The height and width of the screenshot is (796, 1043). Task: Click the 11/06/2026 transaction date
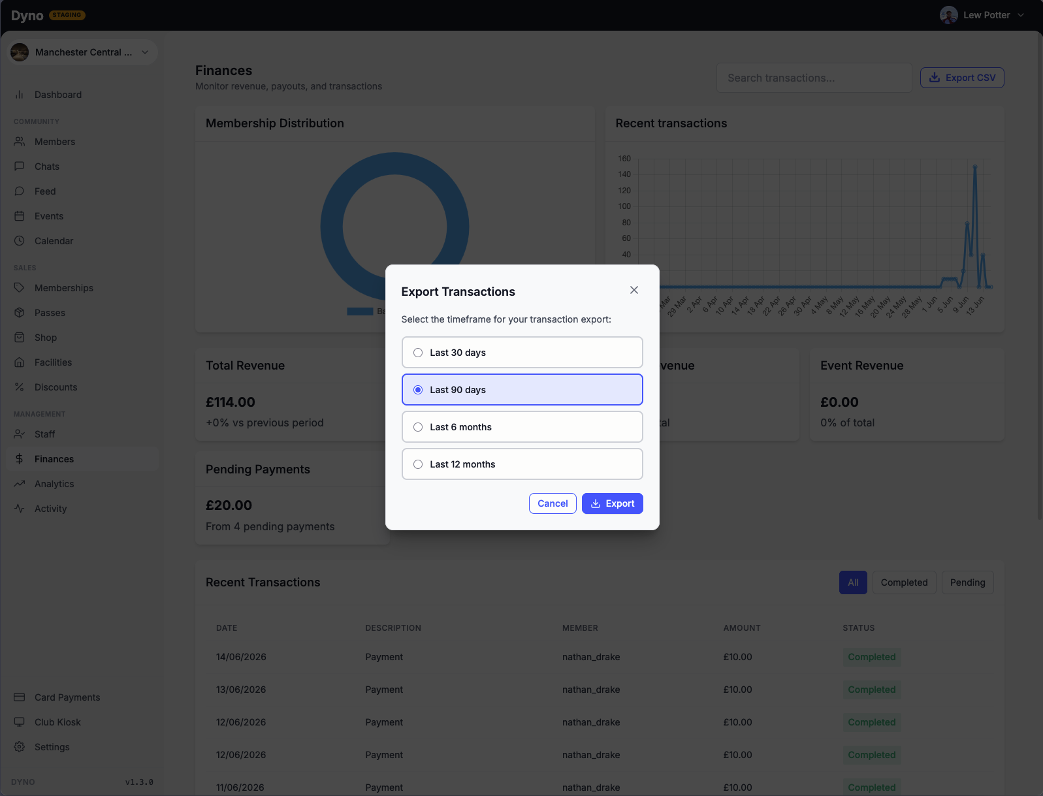coord(240,788)
